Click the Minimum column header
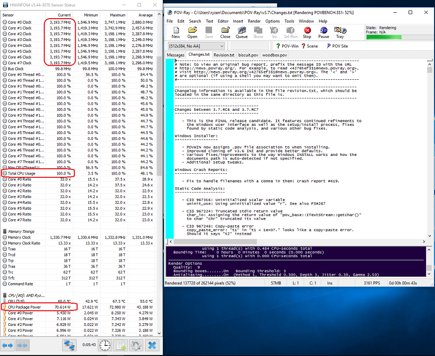This screenshot has width=435, height=356. (x=87, y=15)
